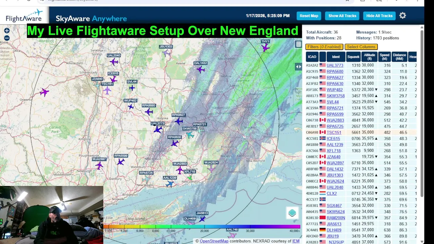Viewport: 434px width, 244px height.
Task: Click the N325UP ident in table
Action: tap(336, 242)
